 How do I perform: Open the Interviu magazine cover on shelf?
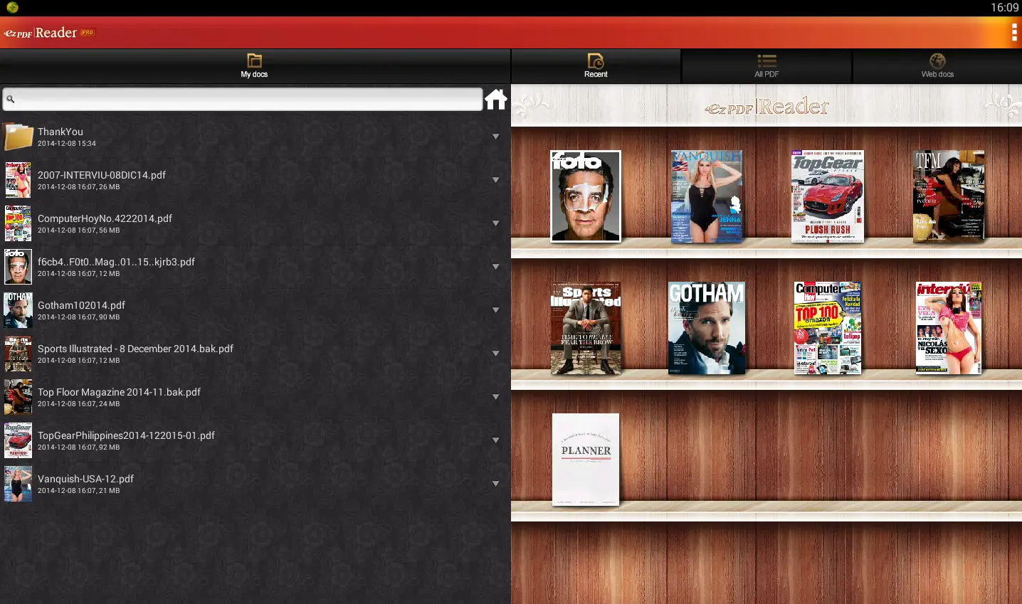pyautogui.click(x=949, y=328)
